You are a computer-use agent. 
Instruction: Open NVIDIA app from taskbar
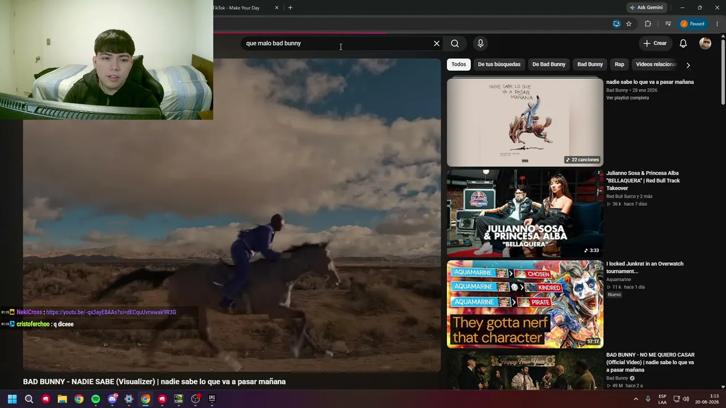[x=179, y=399]
